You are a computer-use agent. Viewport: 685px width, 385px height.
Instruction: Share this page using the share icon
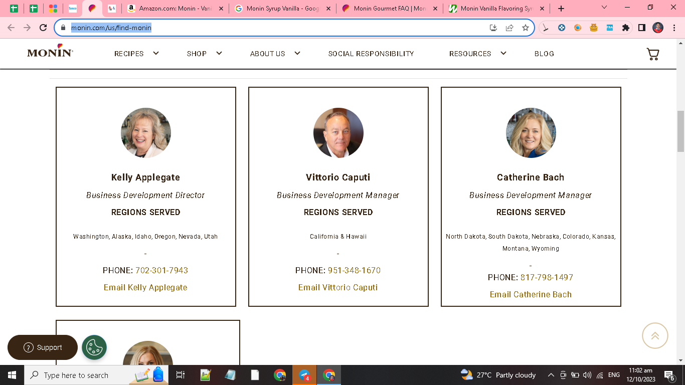click(x=509, y=28)
